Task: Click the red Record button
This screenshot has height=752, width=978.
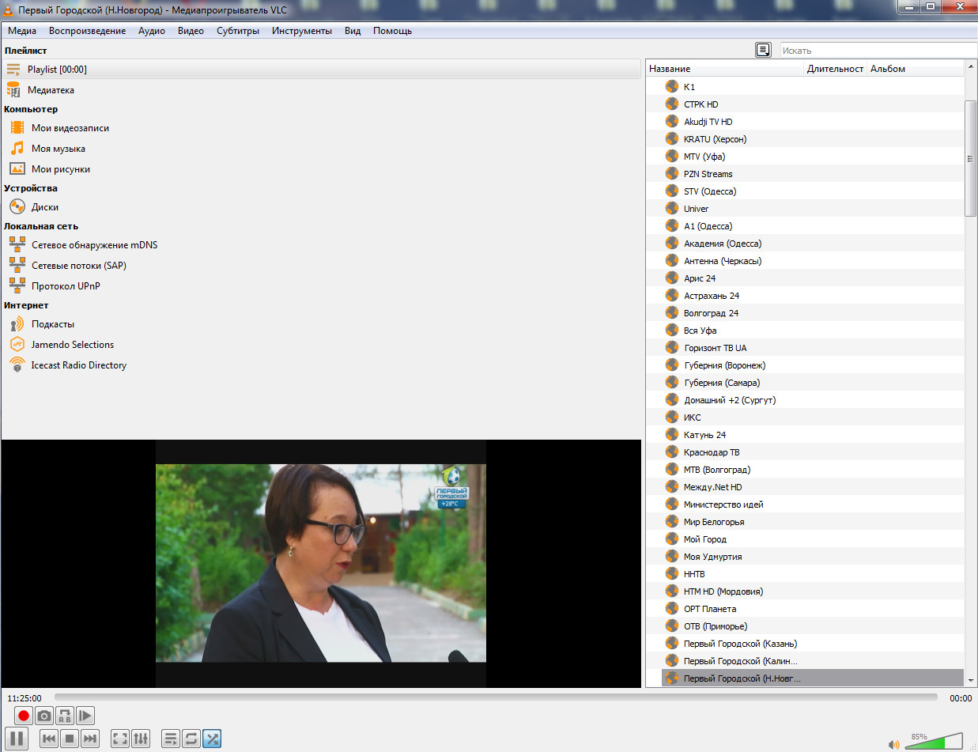Action: (24, 716)
